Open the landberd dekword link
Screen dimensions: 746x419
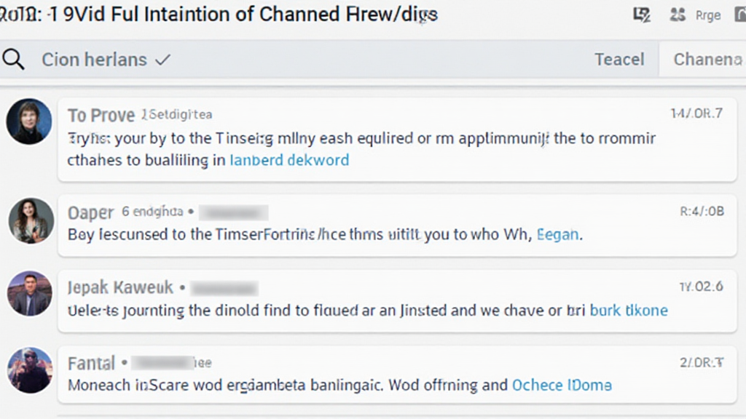pos(289,160)
